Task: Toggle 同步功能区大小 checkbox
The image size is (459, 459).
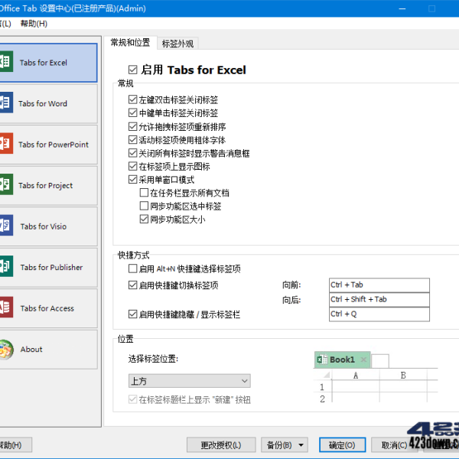Action: 144,219
